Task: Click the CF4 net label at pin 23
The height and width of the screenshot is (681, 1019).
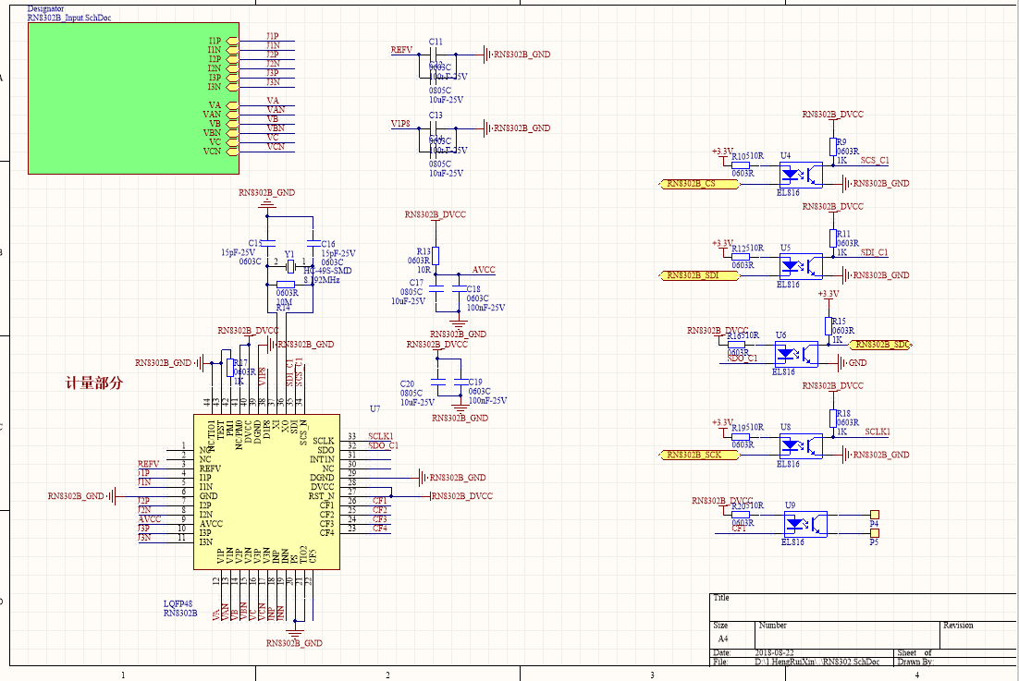Action: 379,529
